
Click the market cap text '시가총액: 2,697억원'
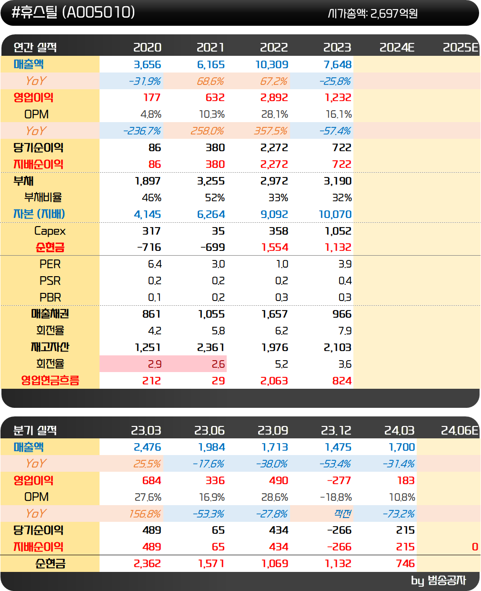373,13
